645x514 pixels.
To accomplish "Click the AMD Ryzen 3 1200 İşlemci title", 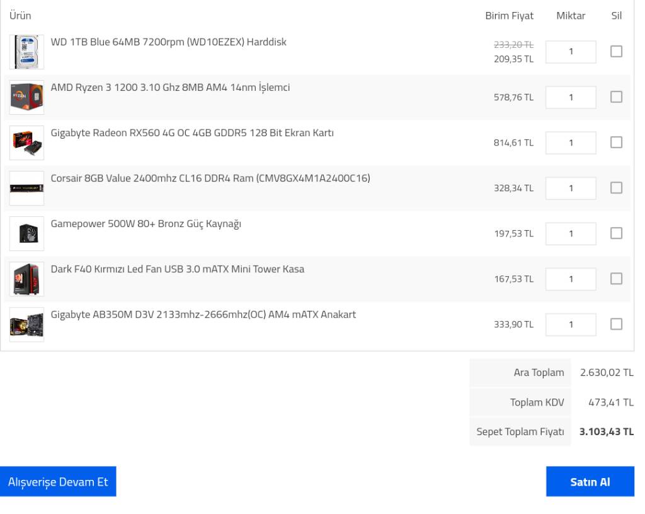I will [x=170, y=87].
